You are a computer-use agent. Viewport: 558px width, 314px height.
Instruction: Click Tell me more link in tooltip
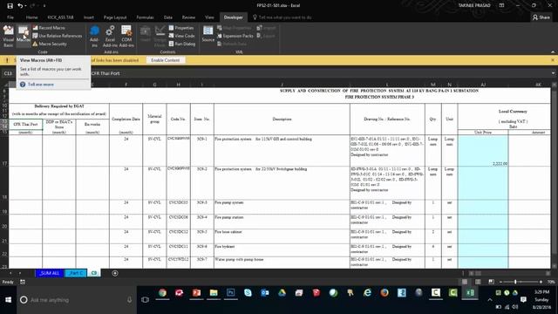tap(41, 85)
